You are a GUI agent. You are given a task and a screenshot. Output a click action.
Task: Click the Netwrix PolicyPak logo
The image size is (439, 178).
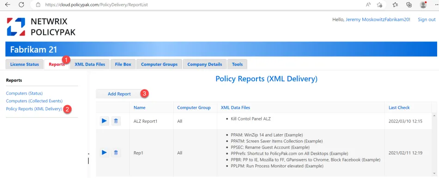[x=41, y=27]
